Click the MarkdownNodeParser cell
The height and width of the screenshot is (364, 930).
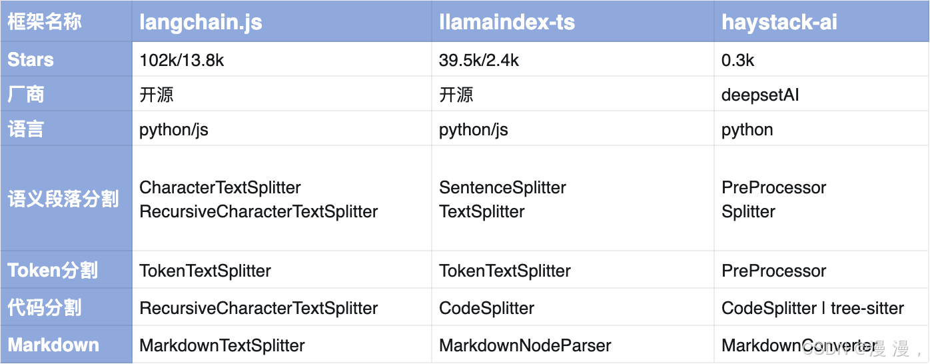(525, 345)
